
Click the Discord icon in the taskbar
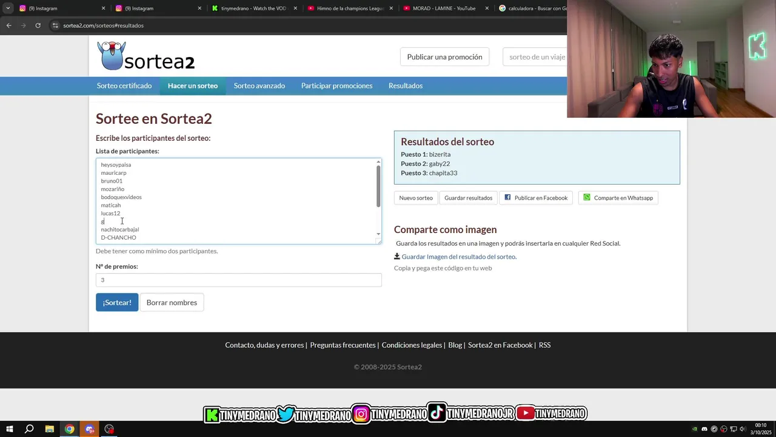click(90, 429)
